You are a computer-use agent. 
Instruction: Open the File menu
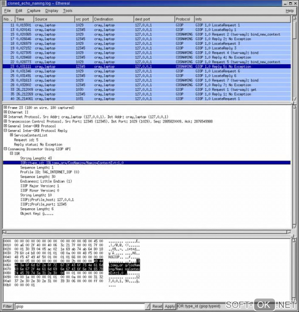7,11
